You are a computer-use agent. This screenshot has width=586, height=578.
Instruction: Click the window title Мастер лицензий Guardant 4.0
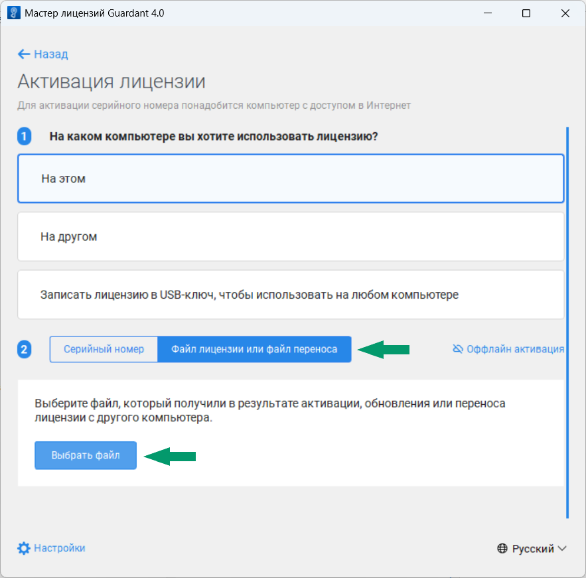tap(94, 13)
